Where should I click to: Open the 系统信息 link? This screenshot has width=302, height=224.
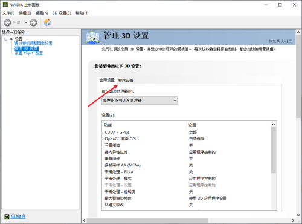click(x=18, y=216)
